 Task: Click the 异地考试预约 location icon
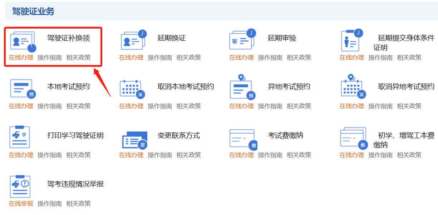click(243, 87)
